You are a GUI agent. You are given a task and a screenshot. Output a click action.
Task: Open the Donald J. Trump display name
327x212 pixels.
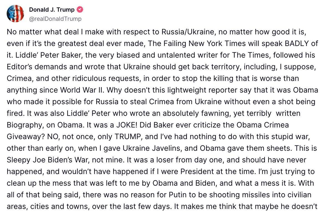(52, 10)
